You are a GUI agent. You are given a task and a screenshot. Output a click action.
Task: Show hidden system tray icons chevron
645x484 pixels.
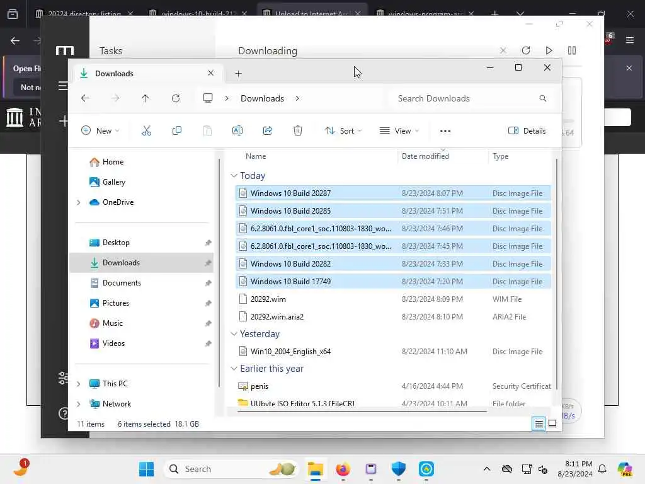(x=487, y=469)
